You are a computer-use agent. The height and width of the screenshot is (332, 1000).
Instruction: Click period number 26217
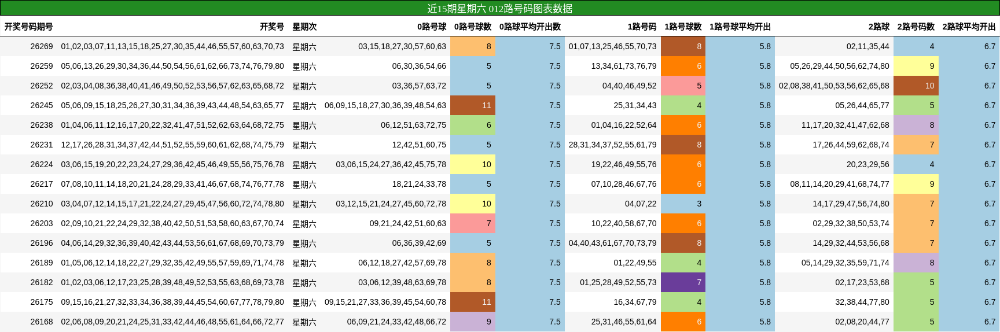[42, 184]
